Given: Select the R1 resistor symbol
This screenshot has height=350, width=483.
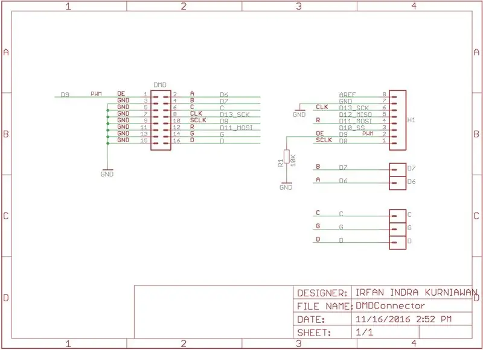Looking at the screenshot, I should 287,157.
